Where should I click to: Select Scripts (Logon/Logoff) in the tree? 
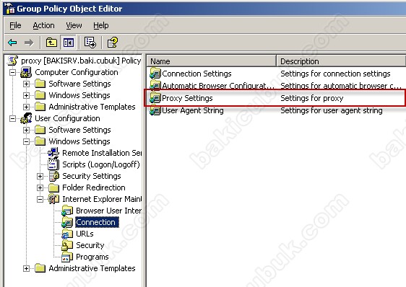(x=101, y=164)
